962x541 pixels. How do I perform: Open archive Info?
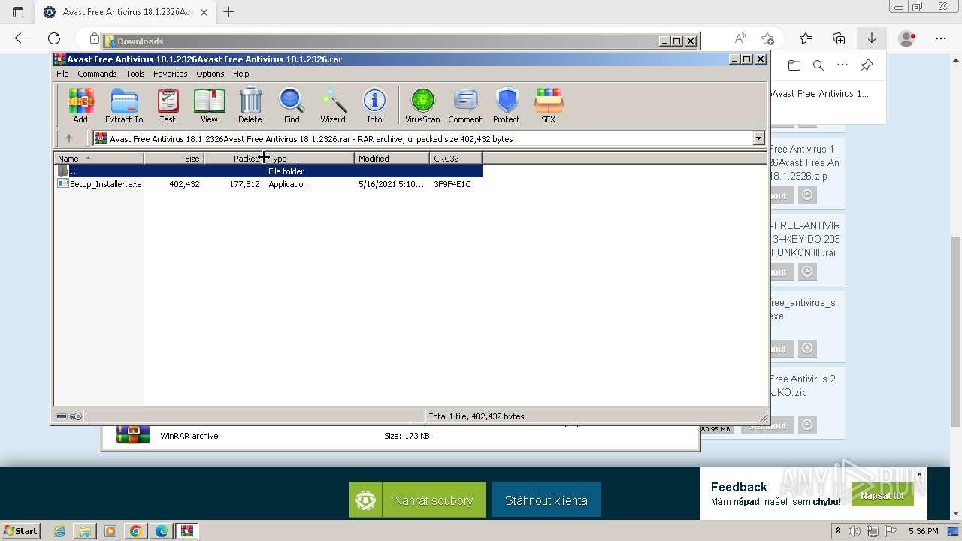coord(374,105)
